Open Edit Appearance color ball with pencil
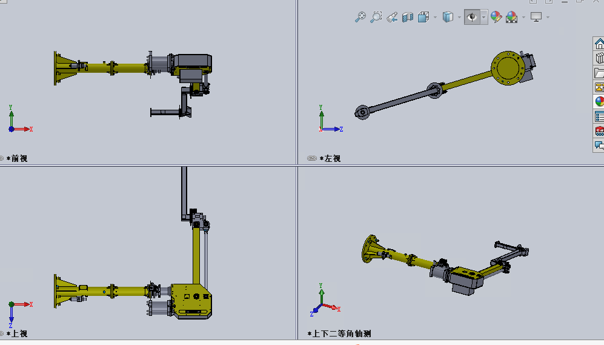This screenshot has height=345, width=604. (x=496, y=17)
